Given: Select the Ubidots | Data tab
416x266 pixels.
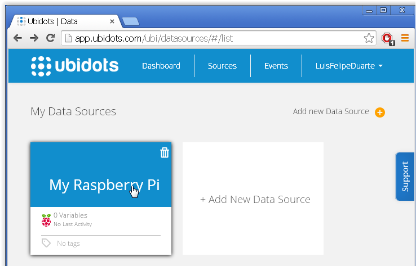Looking at the screenshot, I should tap(65, 21).
